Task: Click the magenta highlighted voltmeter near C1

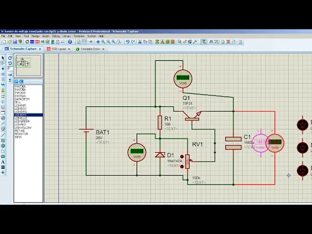Action: [x=261, y=143]
